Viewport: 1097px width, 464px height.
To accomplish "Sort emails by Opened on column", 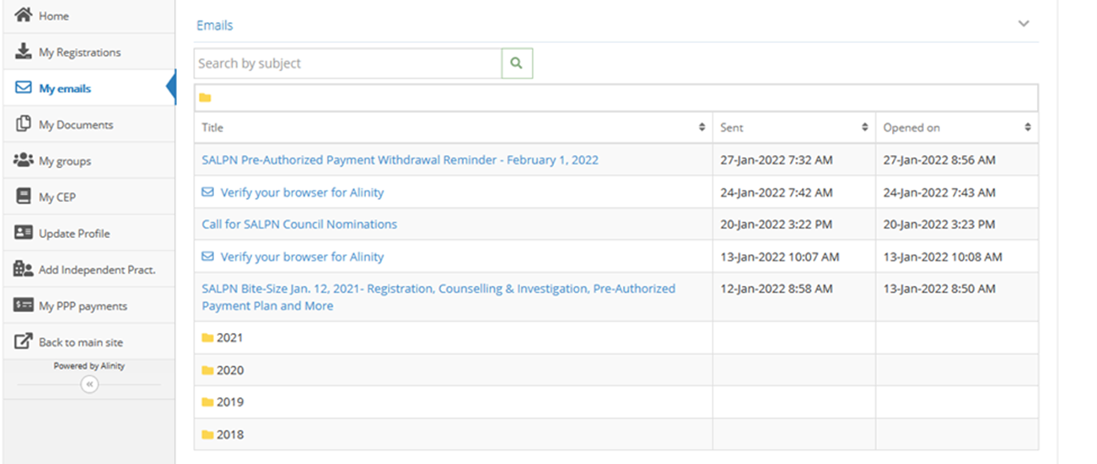I will [957, 127].
